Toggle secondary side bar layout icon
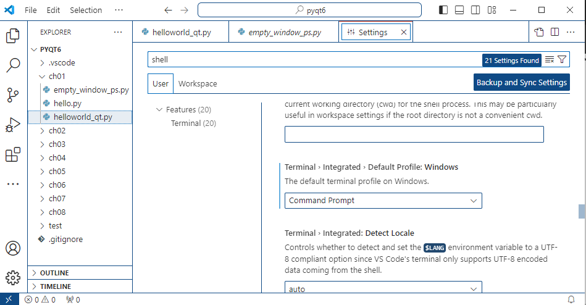The height and width of the screenshot is (305, 586). pyautogui.click(x=475, y=10)
